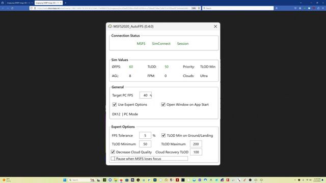Edit the Cloud Recovery TLOD field
Image resolution: width=326 pixels, height=183 pixels.
196,152
